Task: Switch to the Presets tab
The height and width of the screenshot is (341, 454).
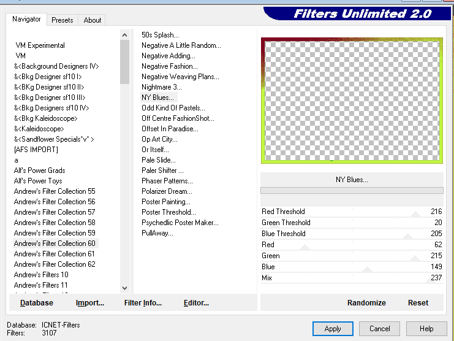Action: (x=62, y=20)
